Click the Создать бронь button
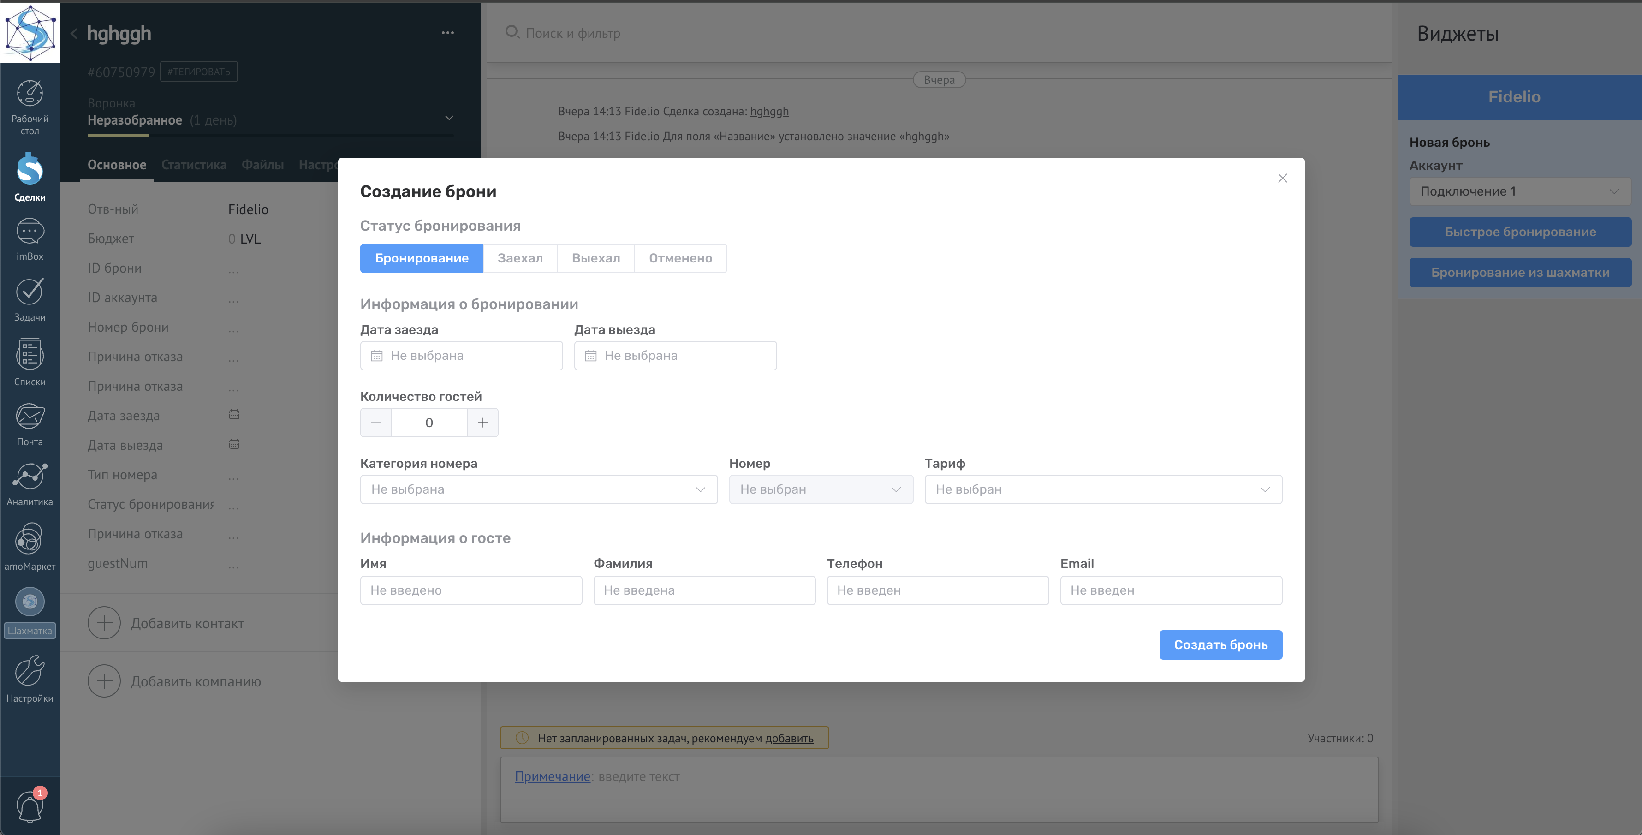Screen dimensions: 1642x835 1220,645
